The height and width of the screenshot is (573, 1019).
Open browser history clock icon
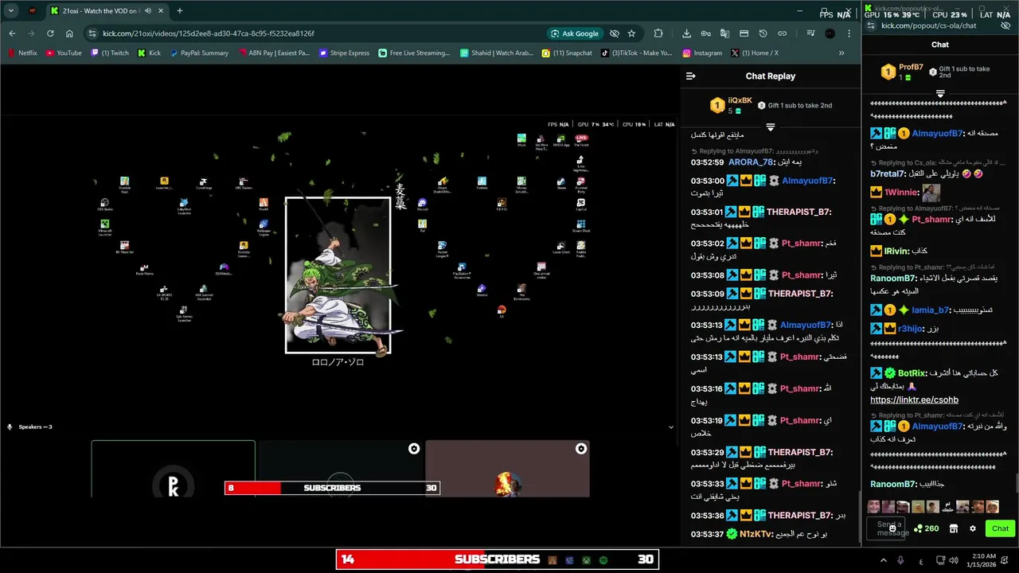(763, 33)
